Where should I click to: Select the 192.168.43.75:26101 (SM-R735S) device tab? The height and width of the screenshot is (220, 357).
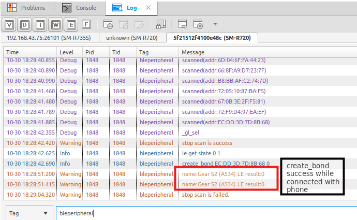click(50, 38)
